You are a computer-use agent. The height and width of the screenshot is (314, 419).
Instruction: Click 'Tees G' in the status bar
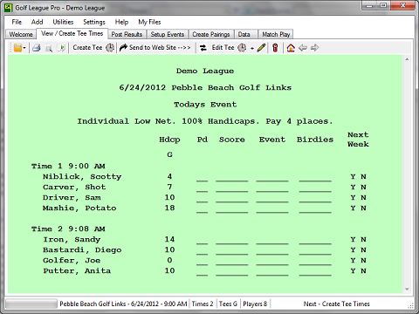point(228,304)
